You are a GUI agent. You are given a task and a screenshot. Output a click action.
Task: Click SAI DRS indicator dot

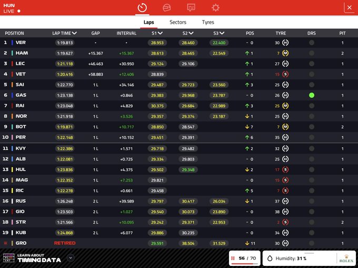click(x=312, y=85)
